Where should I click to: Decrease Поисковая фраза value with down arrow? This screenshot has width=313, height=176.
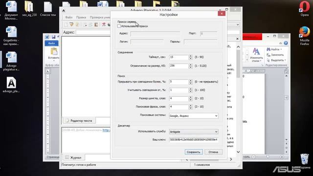[190, 108]
